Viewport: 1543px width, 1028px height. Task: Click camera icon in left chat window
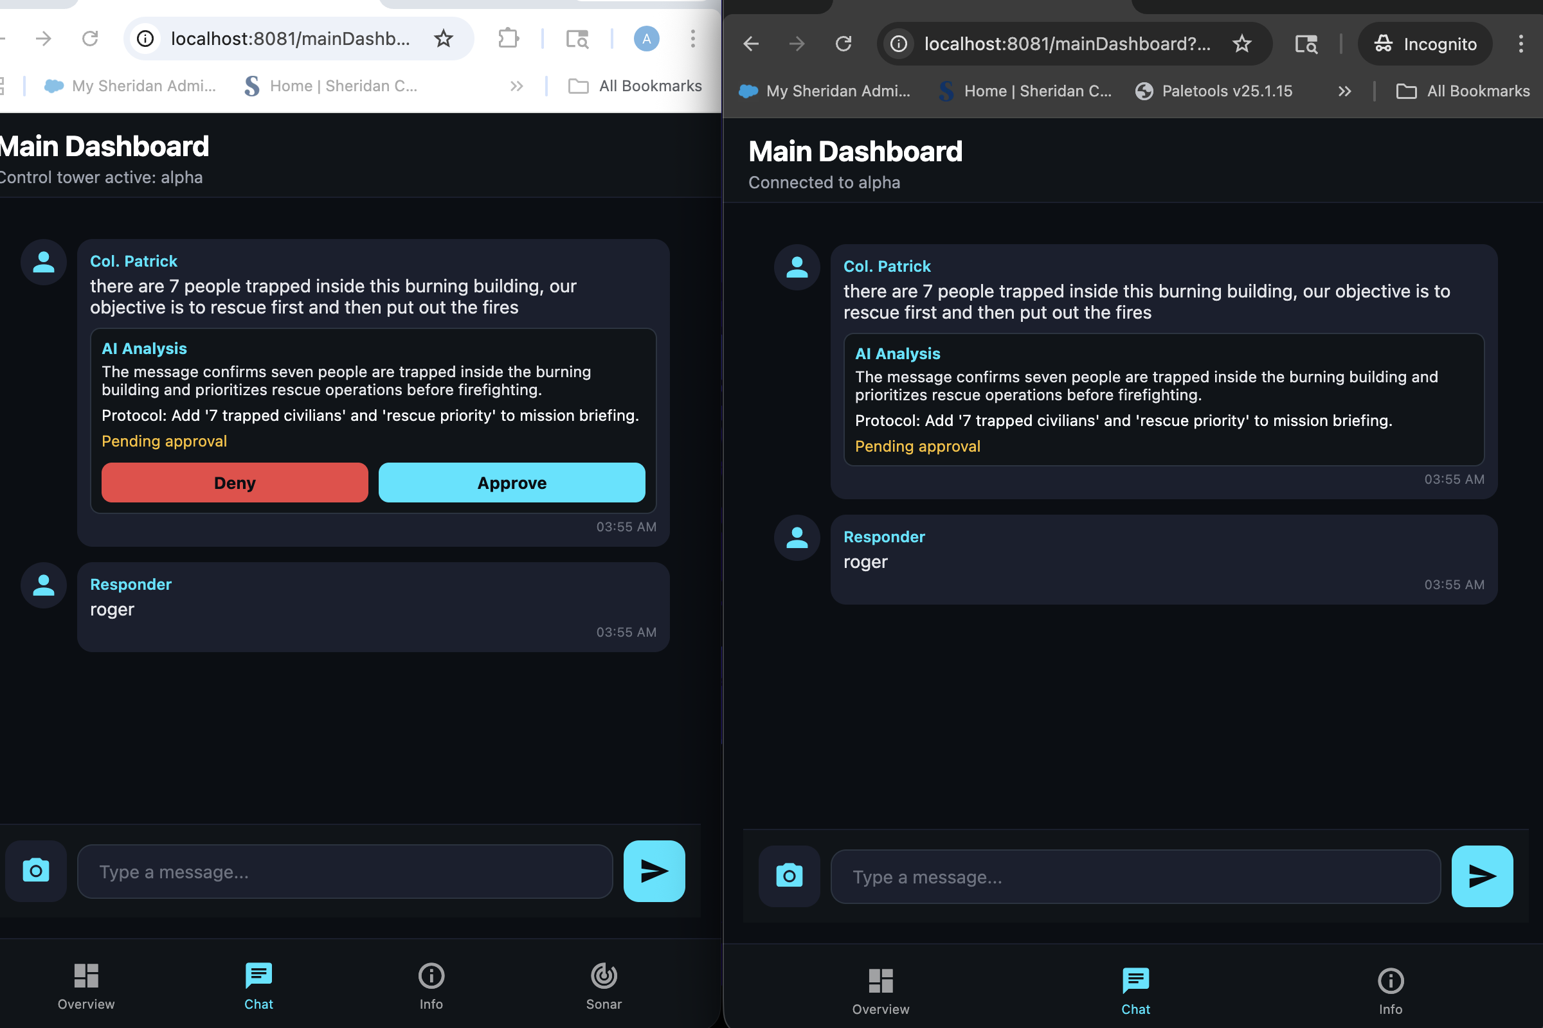point(36,871)
